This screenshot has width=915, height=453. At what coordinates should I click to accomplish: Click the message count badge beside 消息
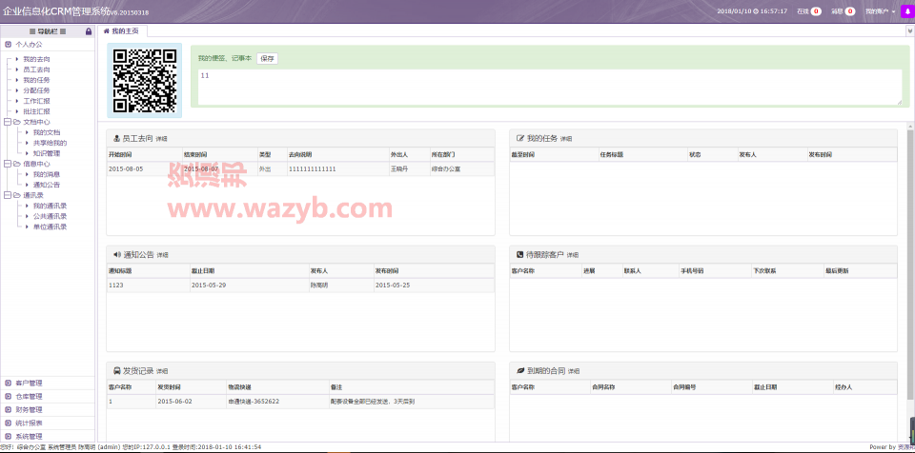click(850, 11)
